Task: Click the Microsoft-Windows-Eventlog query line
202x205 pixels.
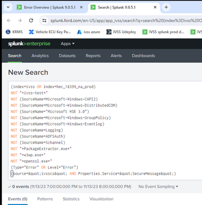Action: click(57, 124)
